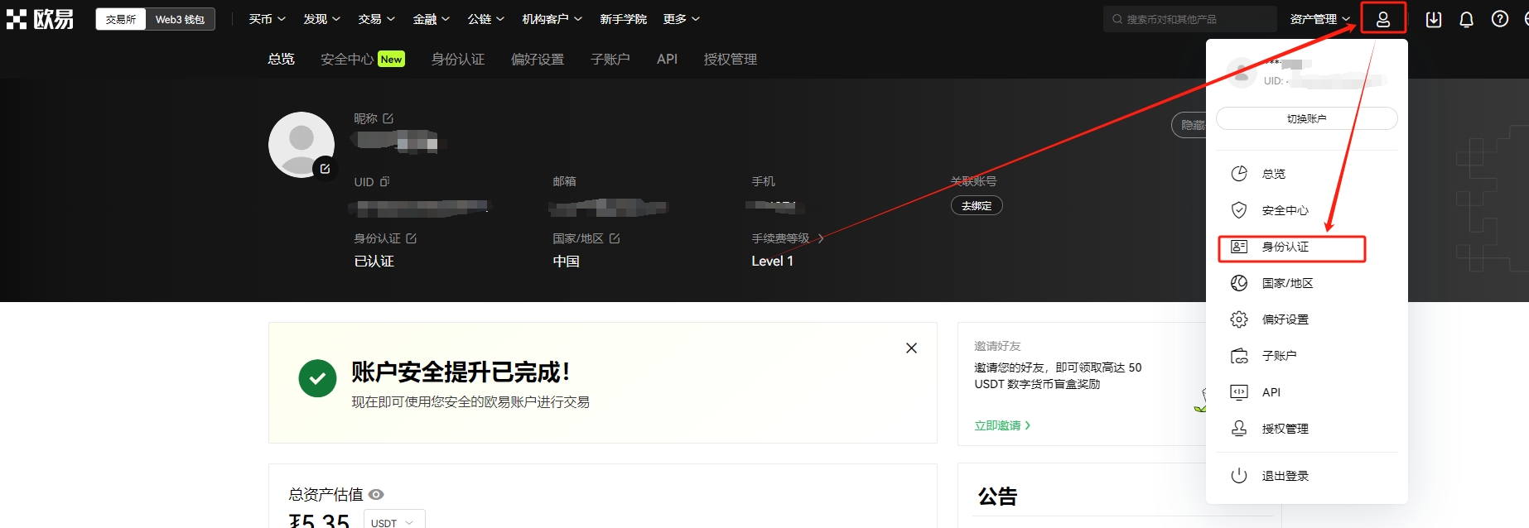Viewport: 1529px width, 528px height.
Task: Close the 账户安全提升已完成 banner
Action: (x=911, y=348)
